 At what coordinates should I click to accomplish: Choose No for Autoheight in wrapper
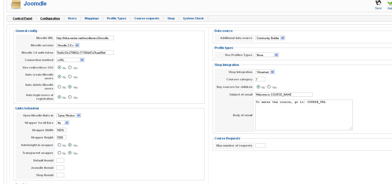click(x=60, y=145)
